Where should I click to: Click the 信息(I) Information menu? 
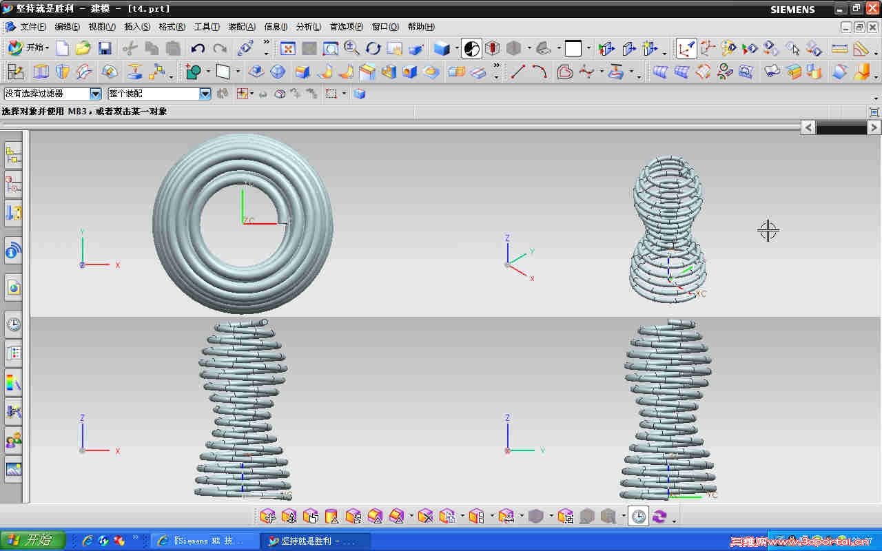[x=276, y=27]
